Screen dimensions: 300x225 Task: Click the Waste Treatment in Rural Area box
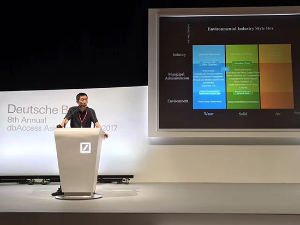click(243, 92)
